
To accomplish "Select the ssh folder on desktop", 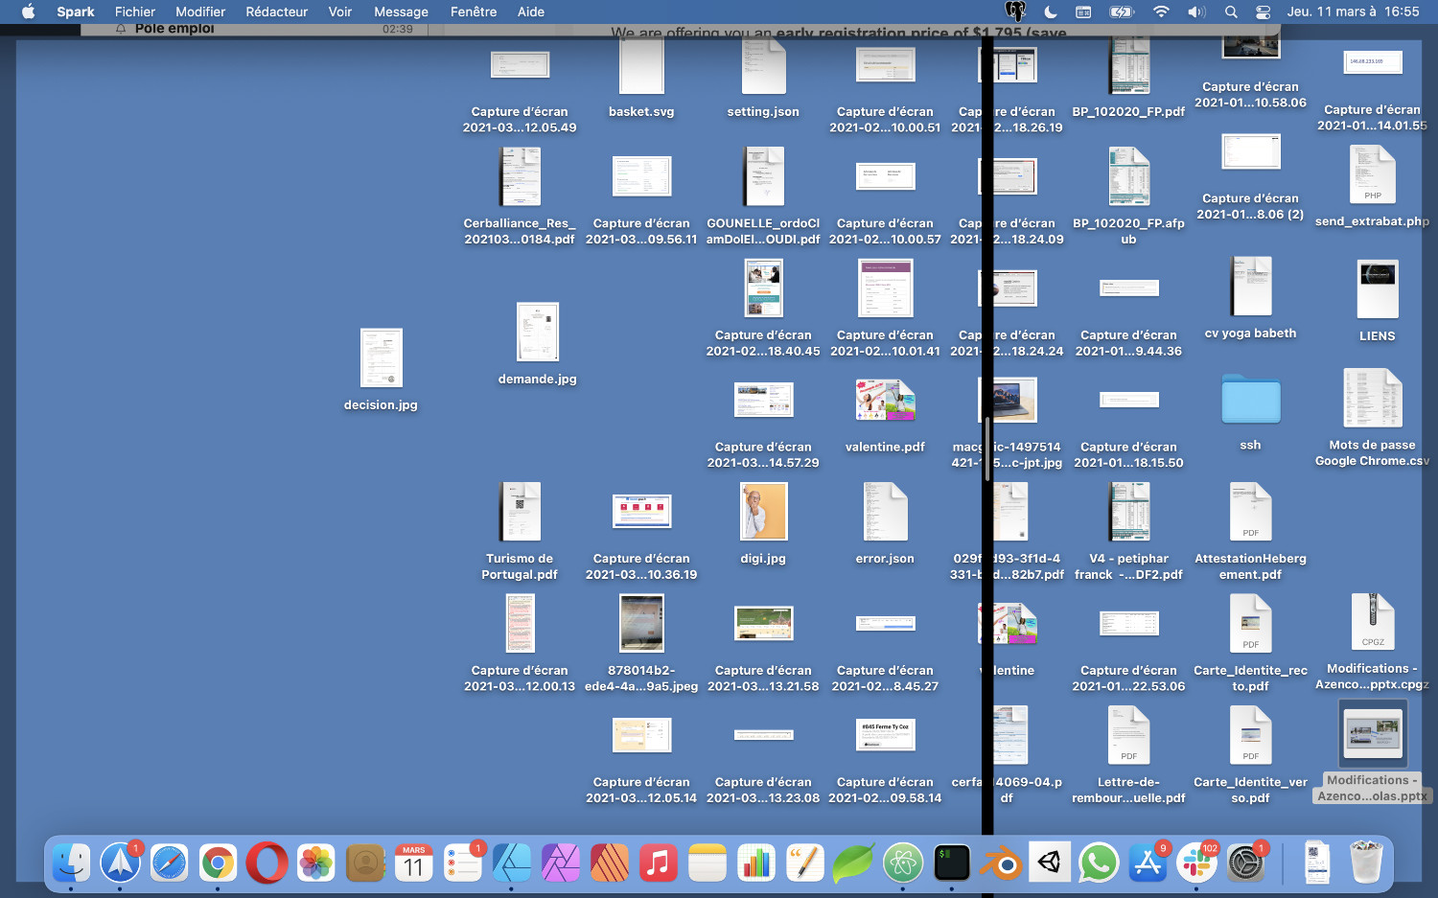I will (x=1250, y=400).
